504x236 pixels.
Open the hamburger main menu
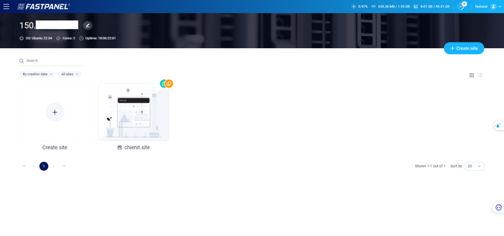tap(6, 6)
